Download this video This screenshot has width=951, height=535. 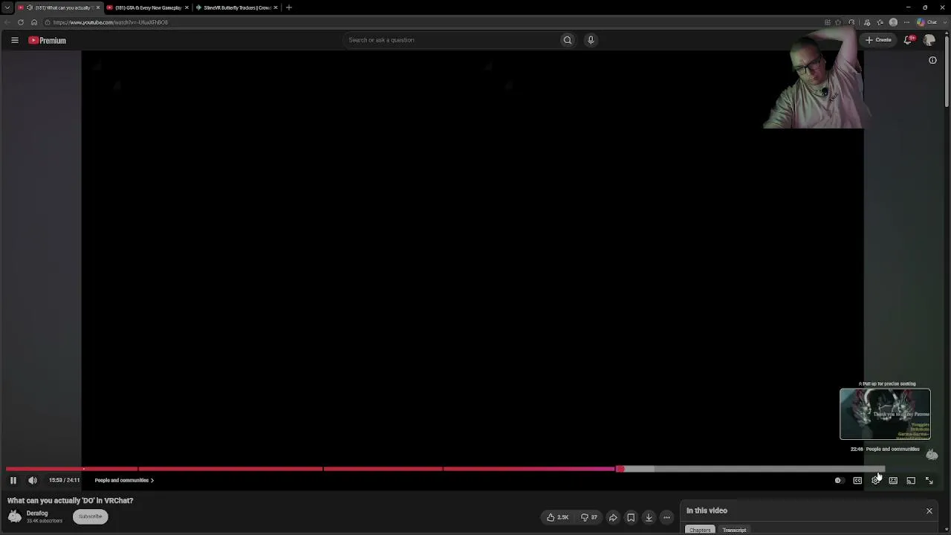[x=649, y=517]
